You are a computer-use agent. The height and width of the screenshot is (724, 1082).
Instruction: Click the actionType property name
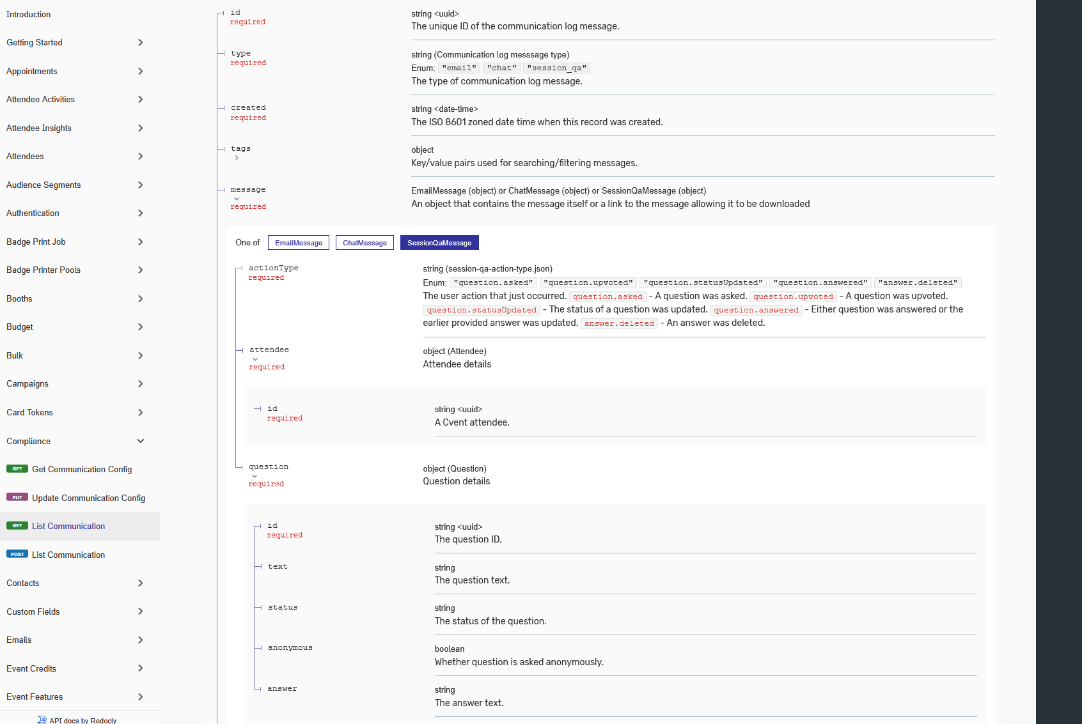tap(274, 268)
